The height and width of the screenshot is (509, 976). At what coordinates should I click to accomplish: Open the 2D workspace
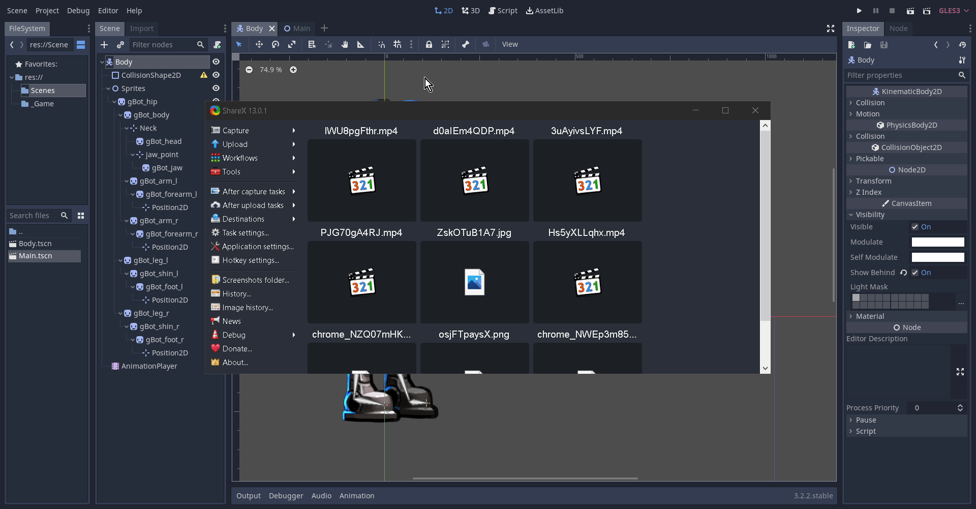point(443,11)
